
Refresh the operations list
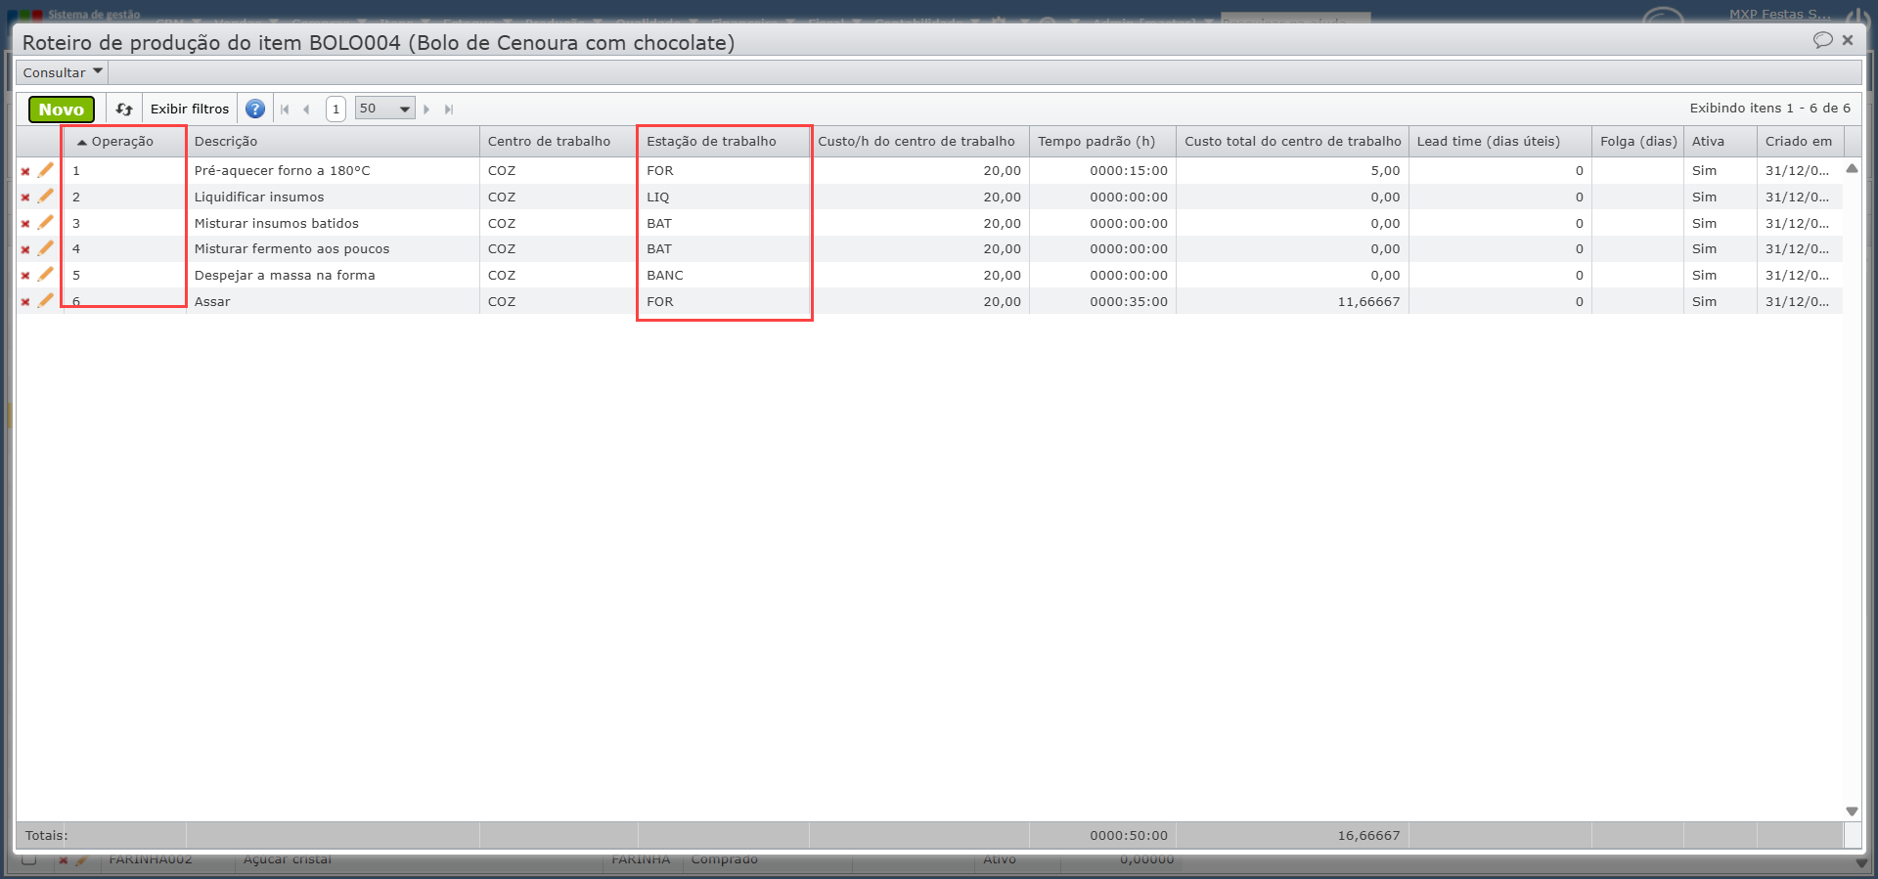pyautogui.click(x=124, y=110)
